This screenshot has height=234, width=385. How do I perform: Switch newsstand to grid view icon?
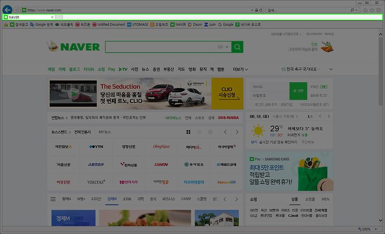point(188,132)
